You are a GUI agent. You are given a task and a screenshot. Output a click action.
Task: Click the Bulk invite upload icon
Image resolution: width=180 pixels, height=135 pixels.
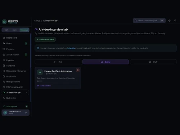[4, 98]
